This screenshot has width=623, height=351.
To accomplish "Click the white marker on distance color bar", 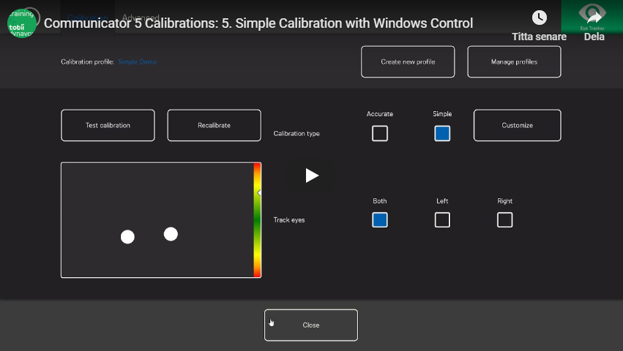I will pos(259,193).
